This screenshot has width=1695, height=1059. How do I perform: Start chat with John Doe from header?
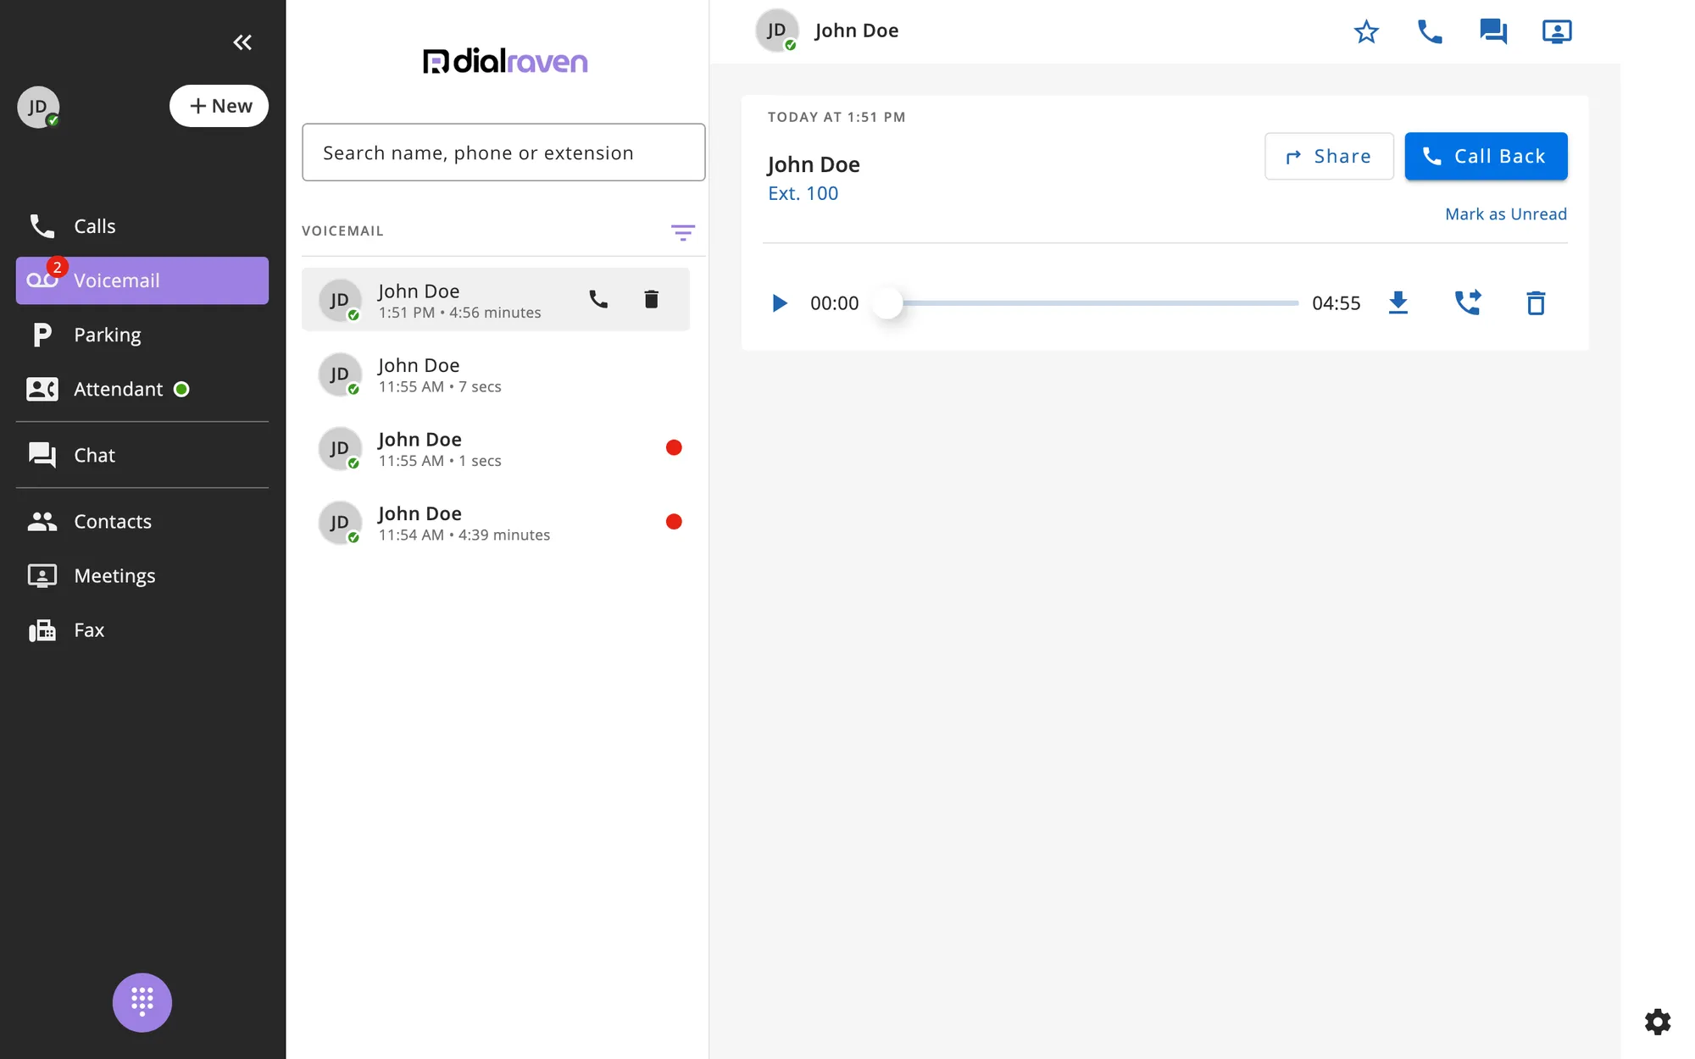[1493, 31]
